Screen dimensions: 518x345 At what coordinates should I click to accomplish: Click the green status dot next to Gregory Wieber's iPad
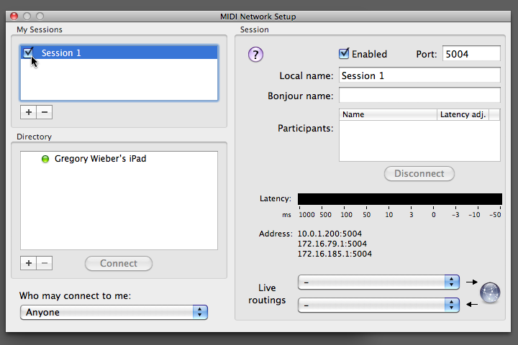coord(45,159)
